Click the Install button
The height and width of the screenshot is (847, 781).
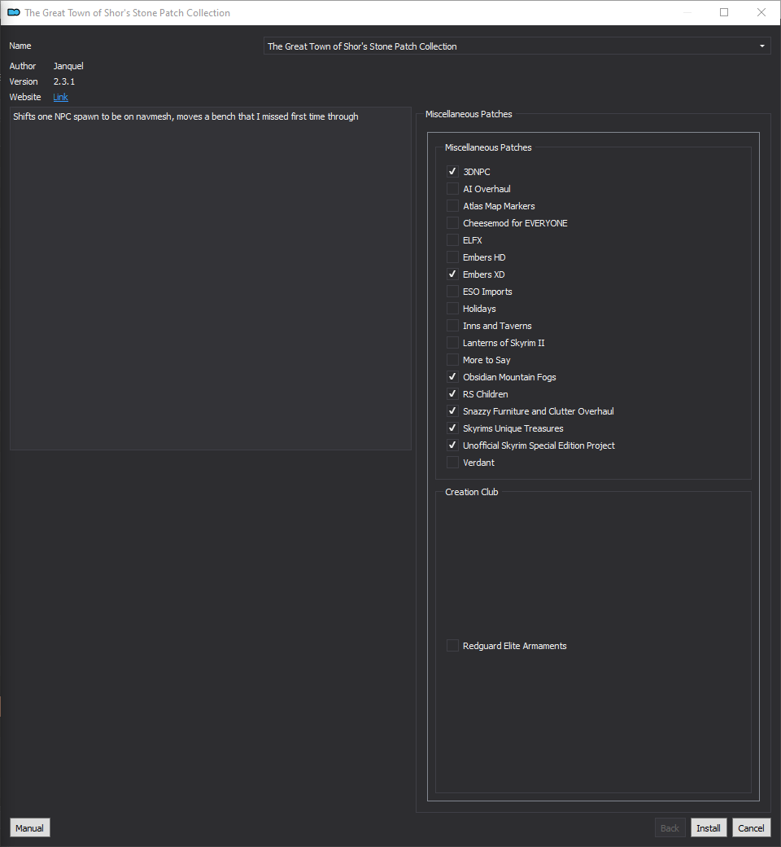coord(708,828)
